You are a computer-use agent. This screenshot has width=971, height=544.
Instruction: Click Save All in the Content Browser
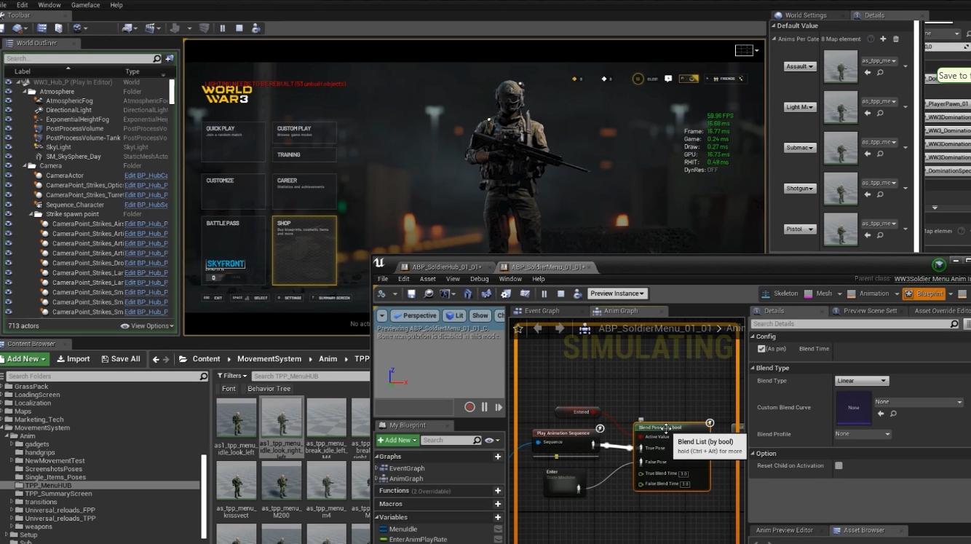point(119,359)
